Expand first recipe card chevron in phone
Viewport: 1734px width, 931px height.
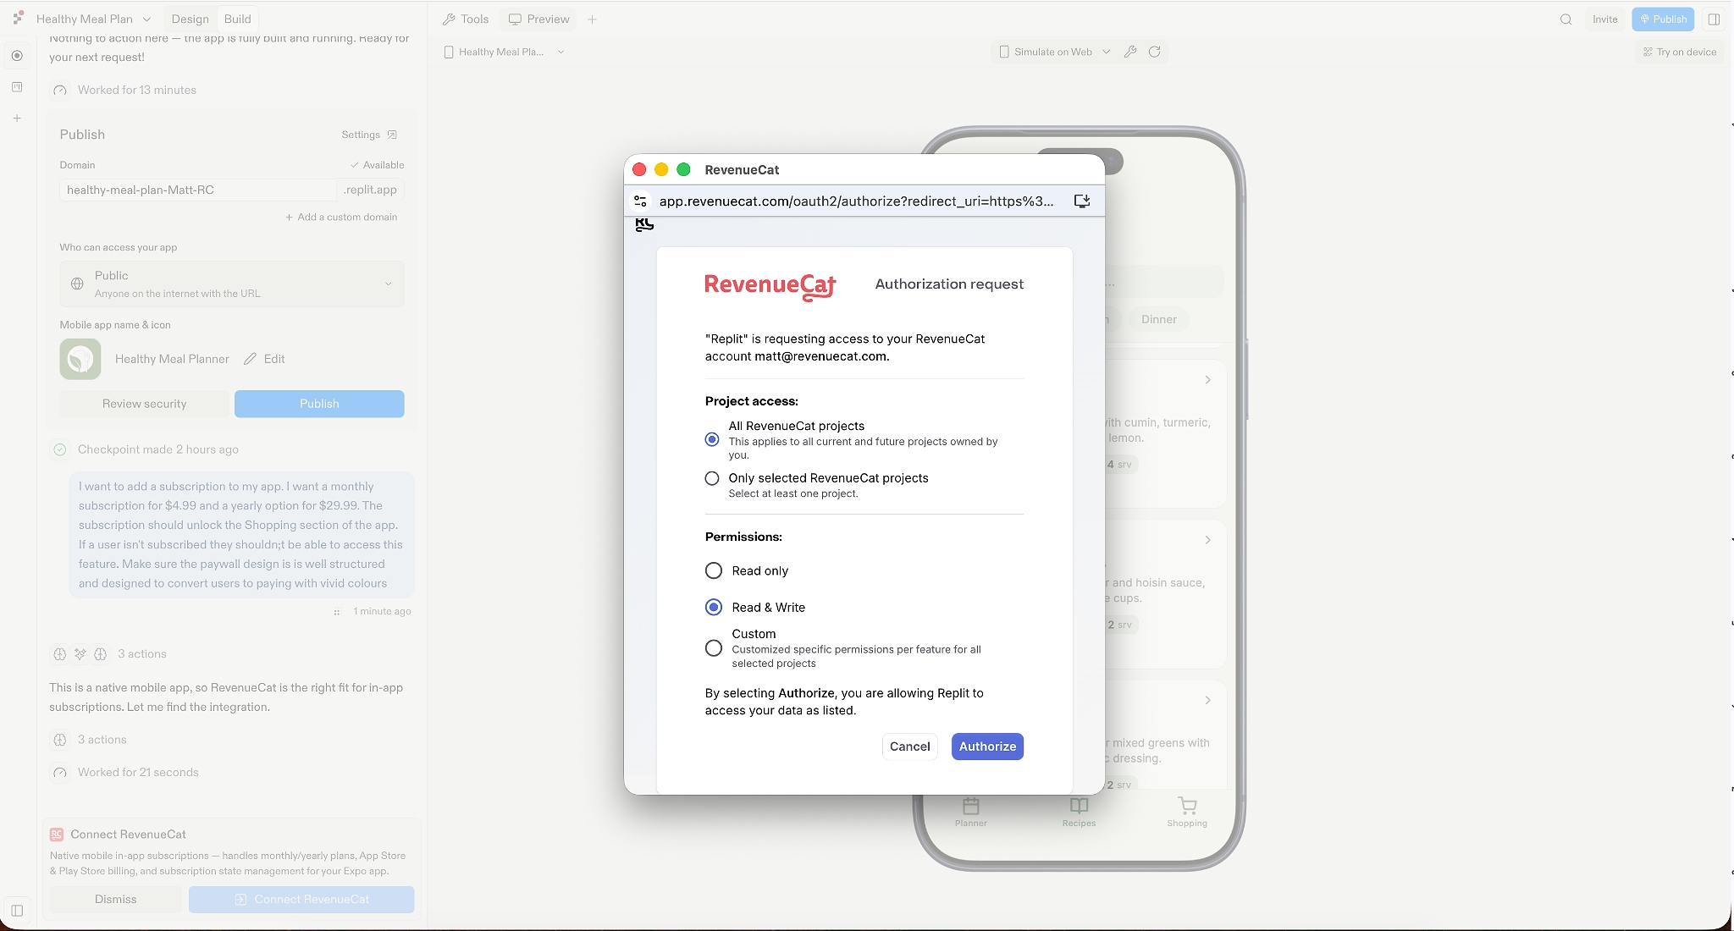(x=1207, y=380)
